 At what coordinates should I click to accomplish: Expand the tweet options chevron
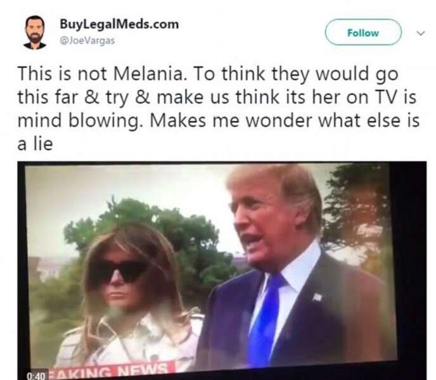click(421, 33)
